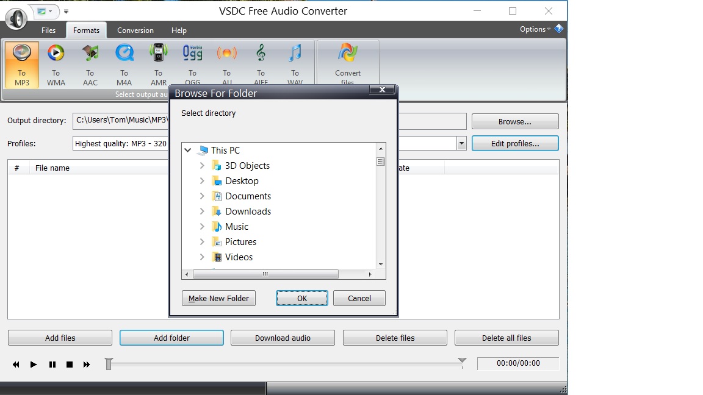Open the Options menu at top right
Viewport: 703px width, 395px height.
pyautogui.click(x=535, y=29)
